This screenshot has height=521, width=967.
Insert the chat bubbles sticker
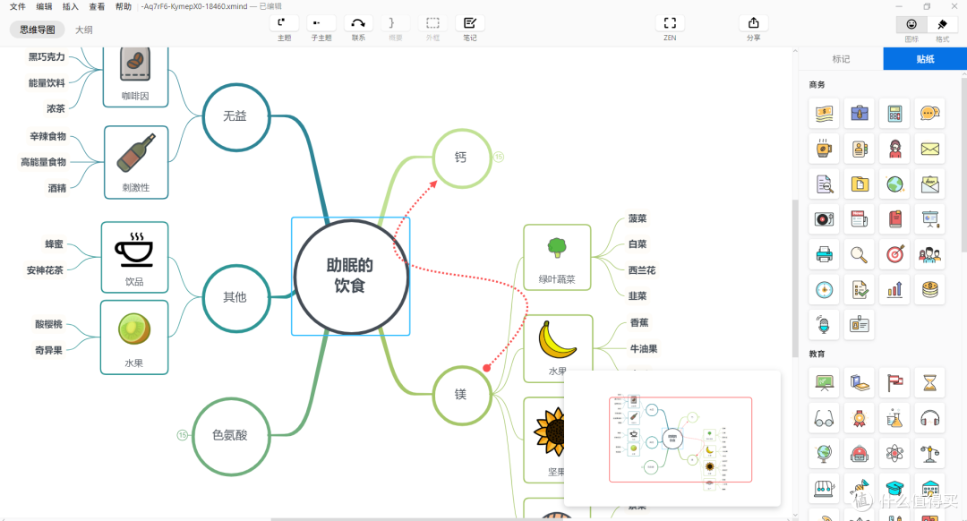(x=930, y=114)
